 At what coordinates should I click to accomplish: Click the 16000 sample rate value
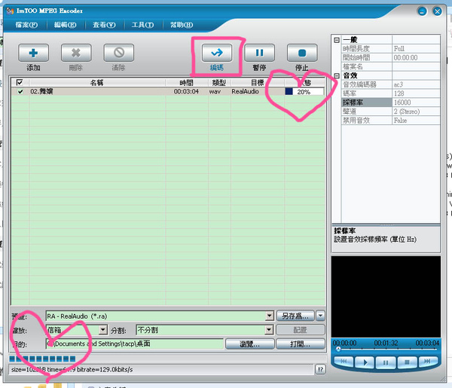[x=402, y=102]
